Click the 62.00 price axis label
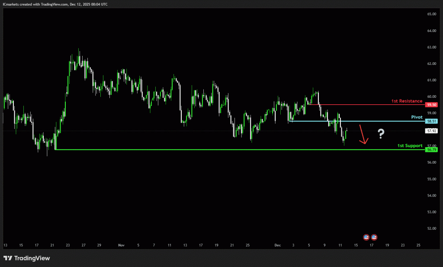The image size is (443, 267). coord(431,64)
